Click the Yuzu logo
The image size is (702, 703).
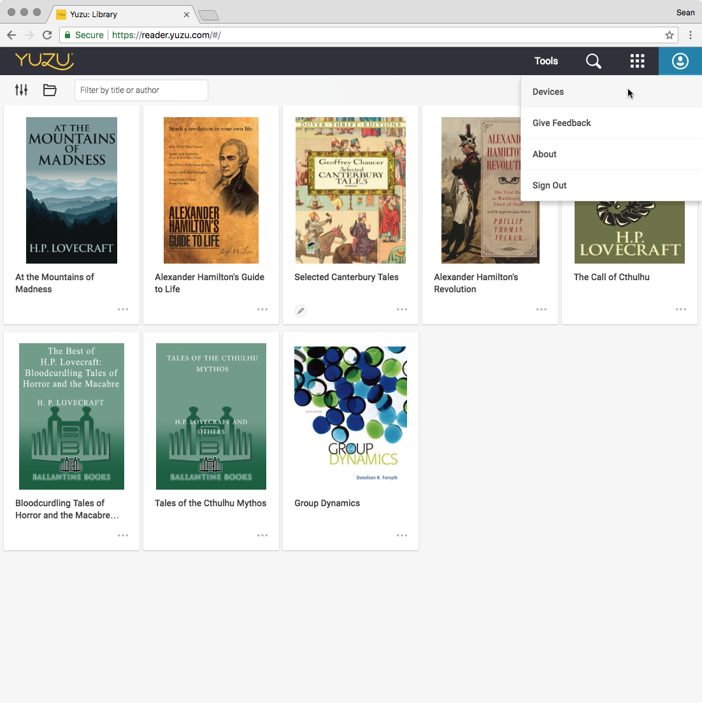click(45, 61)
